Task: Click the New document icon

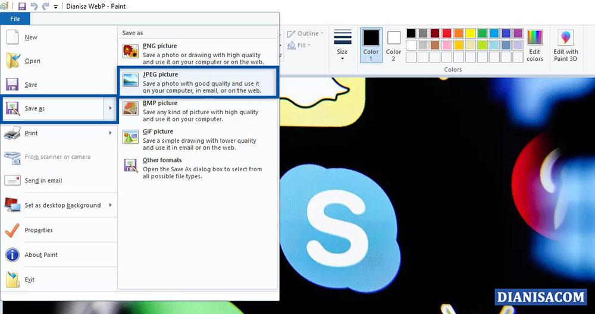Action: [12, 37]
